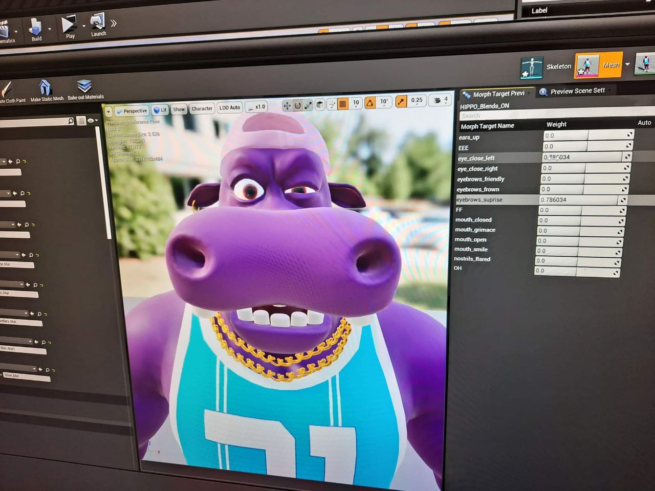
Task: Click the Play button in the main toolbar
Action: (x=69, y=27)
